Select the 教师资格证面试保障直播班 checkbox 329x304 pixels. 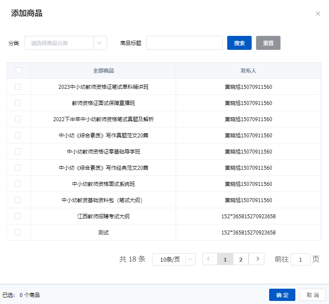18,103
